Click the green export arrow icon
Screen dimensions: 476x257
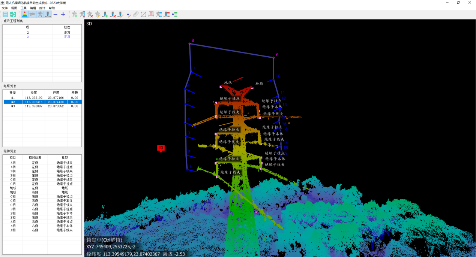point(13,14)
